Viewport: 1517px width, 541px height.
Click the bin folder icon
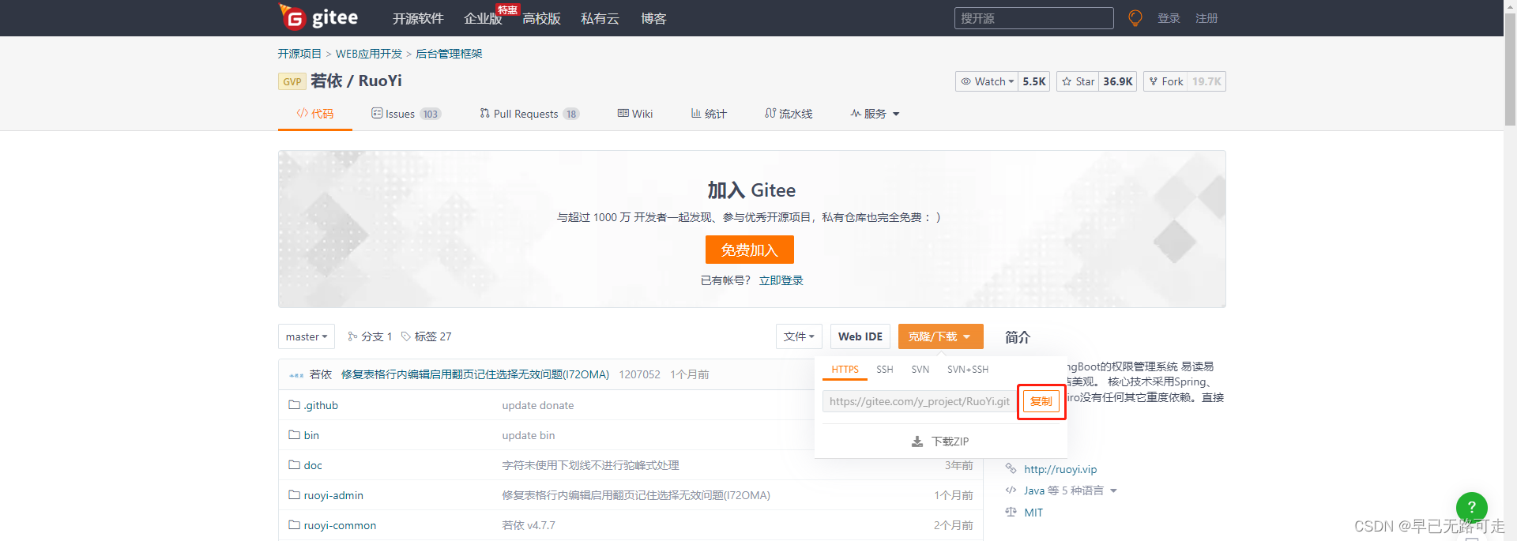tap(294, 435)
